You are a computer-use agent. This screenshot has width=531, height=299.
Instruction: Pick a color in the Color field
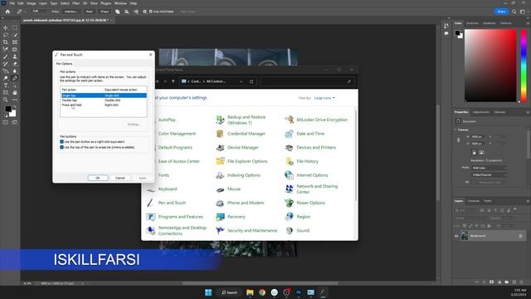tap(490, 66)
